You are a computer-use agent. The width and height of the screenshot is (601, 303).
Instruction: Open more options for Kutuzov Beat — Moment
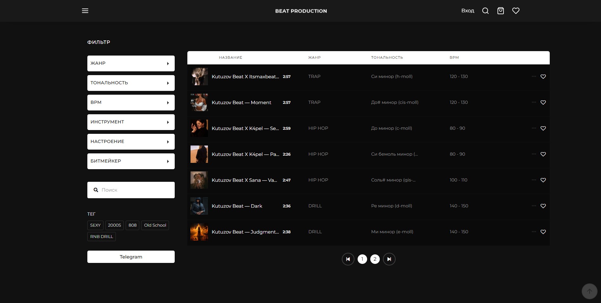pos(534,102)
